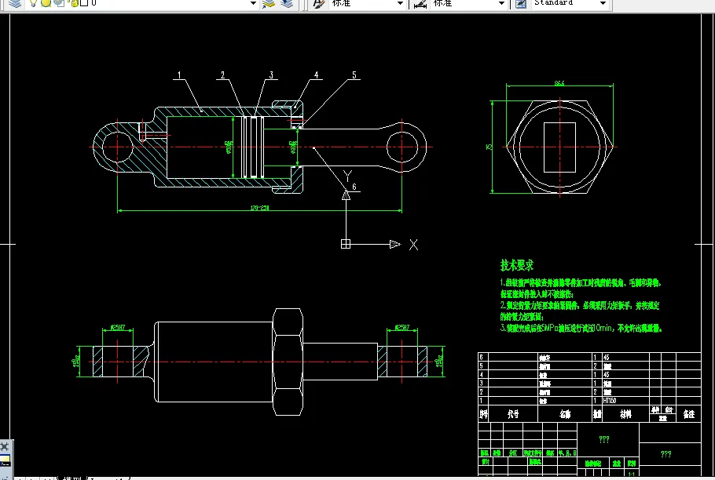Select technical requirement line 3 text

coord(581,328)
